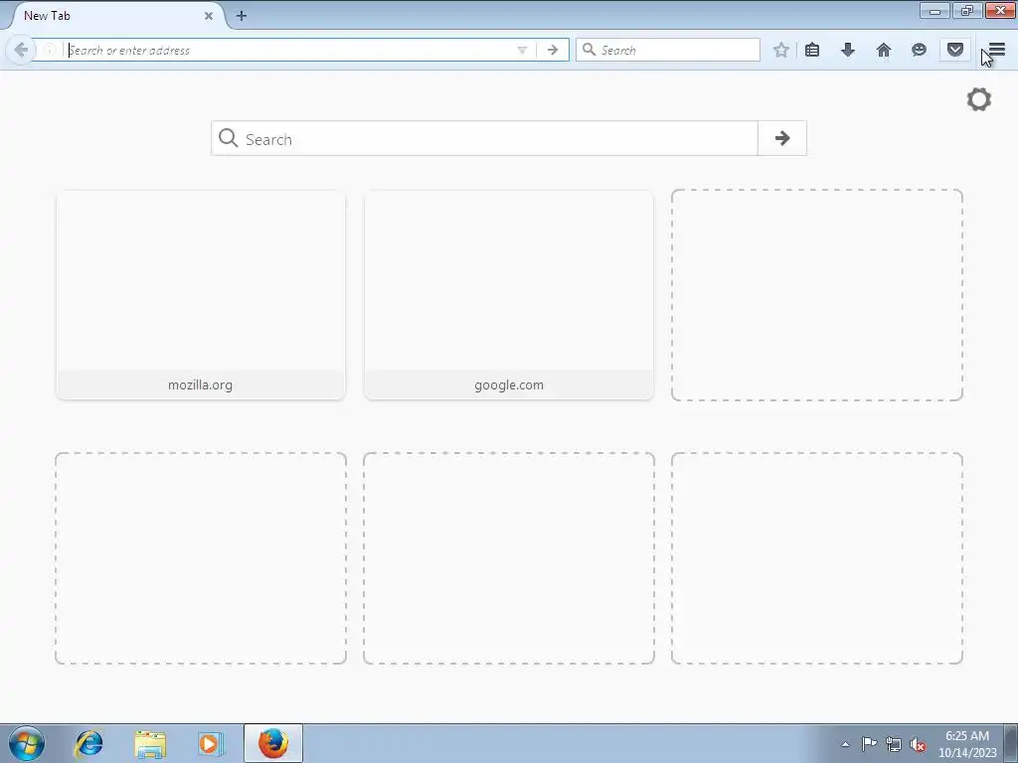Viewport: 1018px width, 763px height.
Task: Focus the center page Search field
Action: [x=484, y=137]
